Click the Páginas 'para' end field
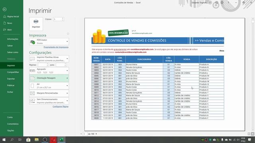 pyautogui.click(x=60, y=65)
